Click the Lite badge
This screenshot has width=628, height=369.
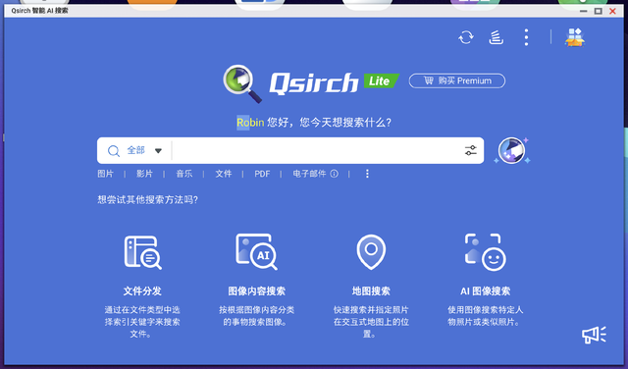pos(381,80)
